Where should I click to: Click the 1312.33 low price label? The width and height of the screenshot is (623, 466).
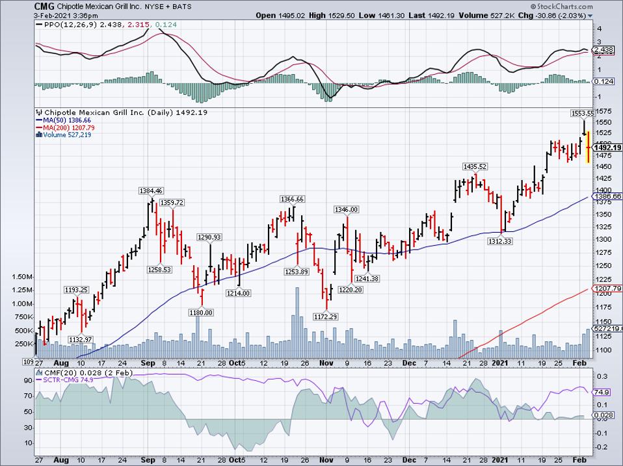coord(500,241)
